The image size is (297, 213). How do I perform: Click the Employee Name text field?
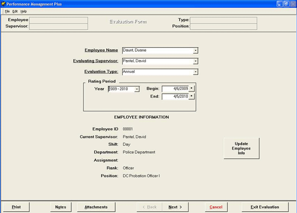click(x=157, y=50)
